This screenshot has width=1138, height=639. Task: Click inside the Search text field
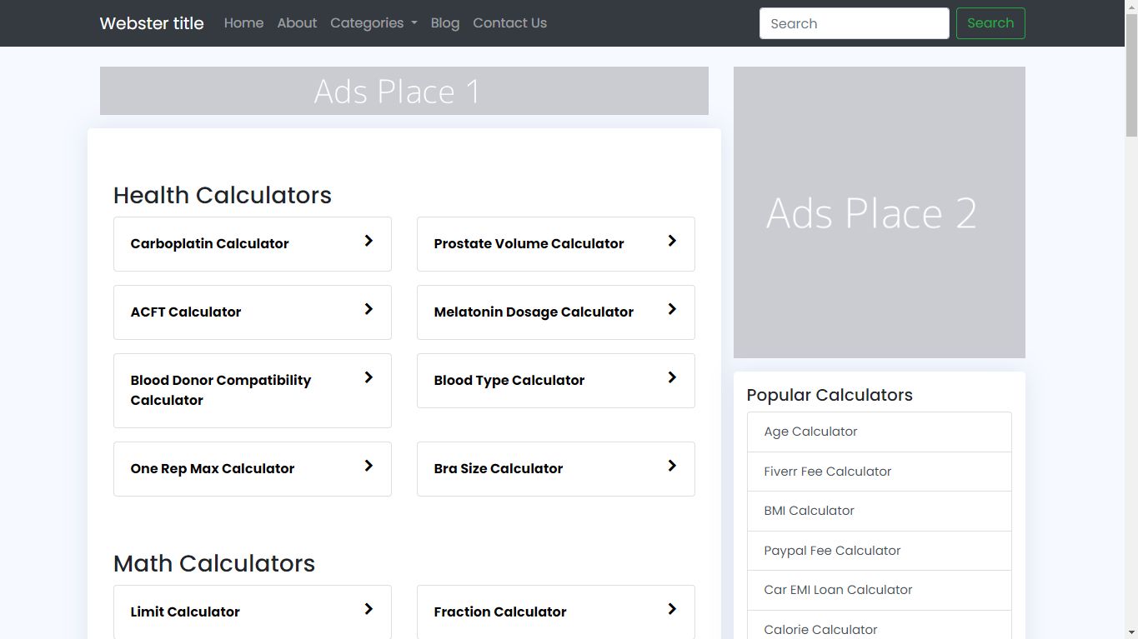click(x=854, y=23)
